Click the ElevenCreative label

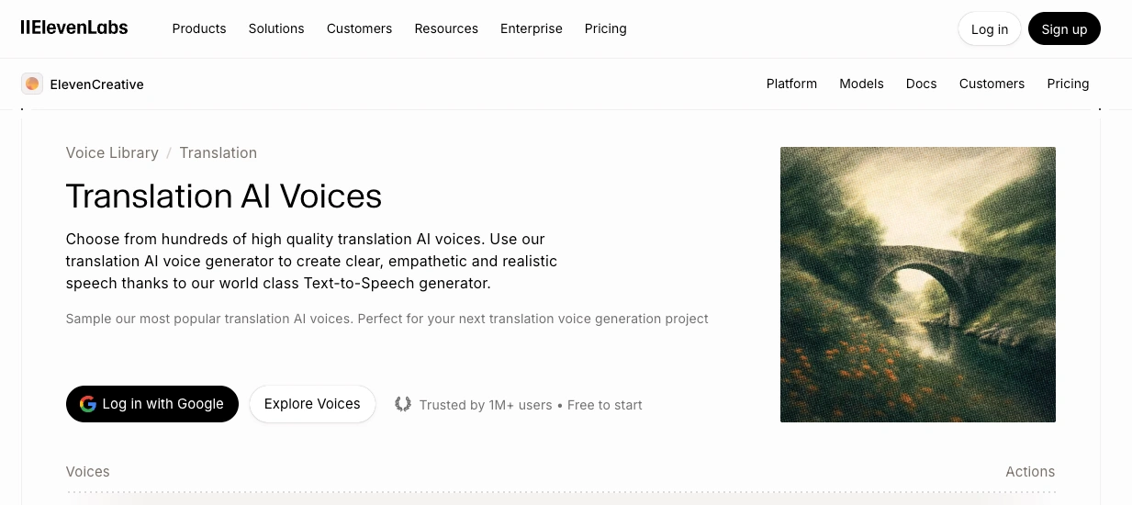tap(96, 84)
